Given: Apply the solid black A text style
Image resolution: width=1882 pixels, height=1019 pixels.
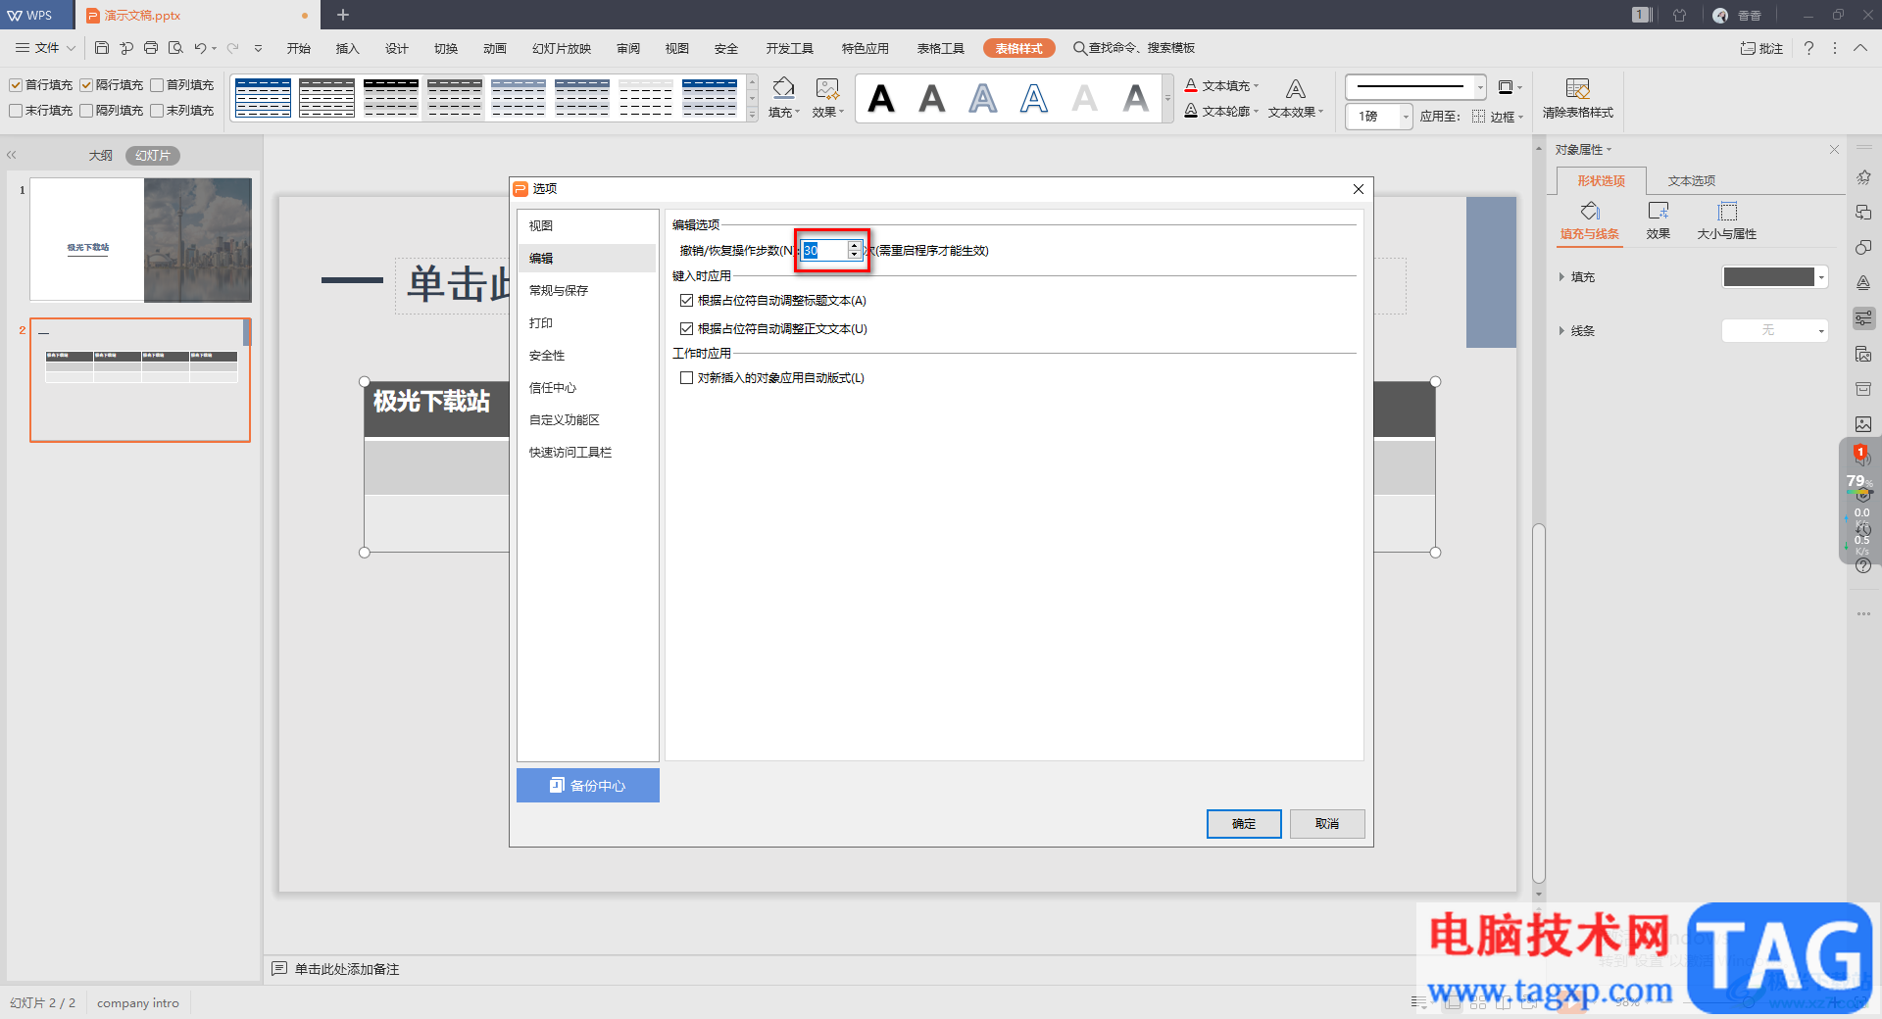Looking at the screenshot, I should [x=881, y=98].
